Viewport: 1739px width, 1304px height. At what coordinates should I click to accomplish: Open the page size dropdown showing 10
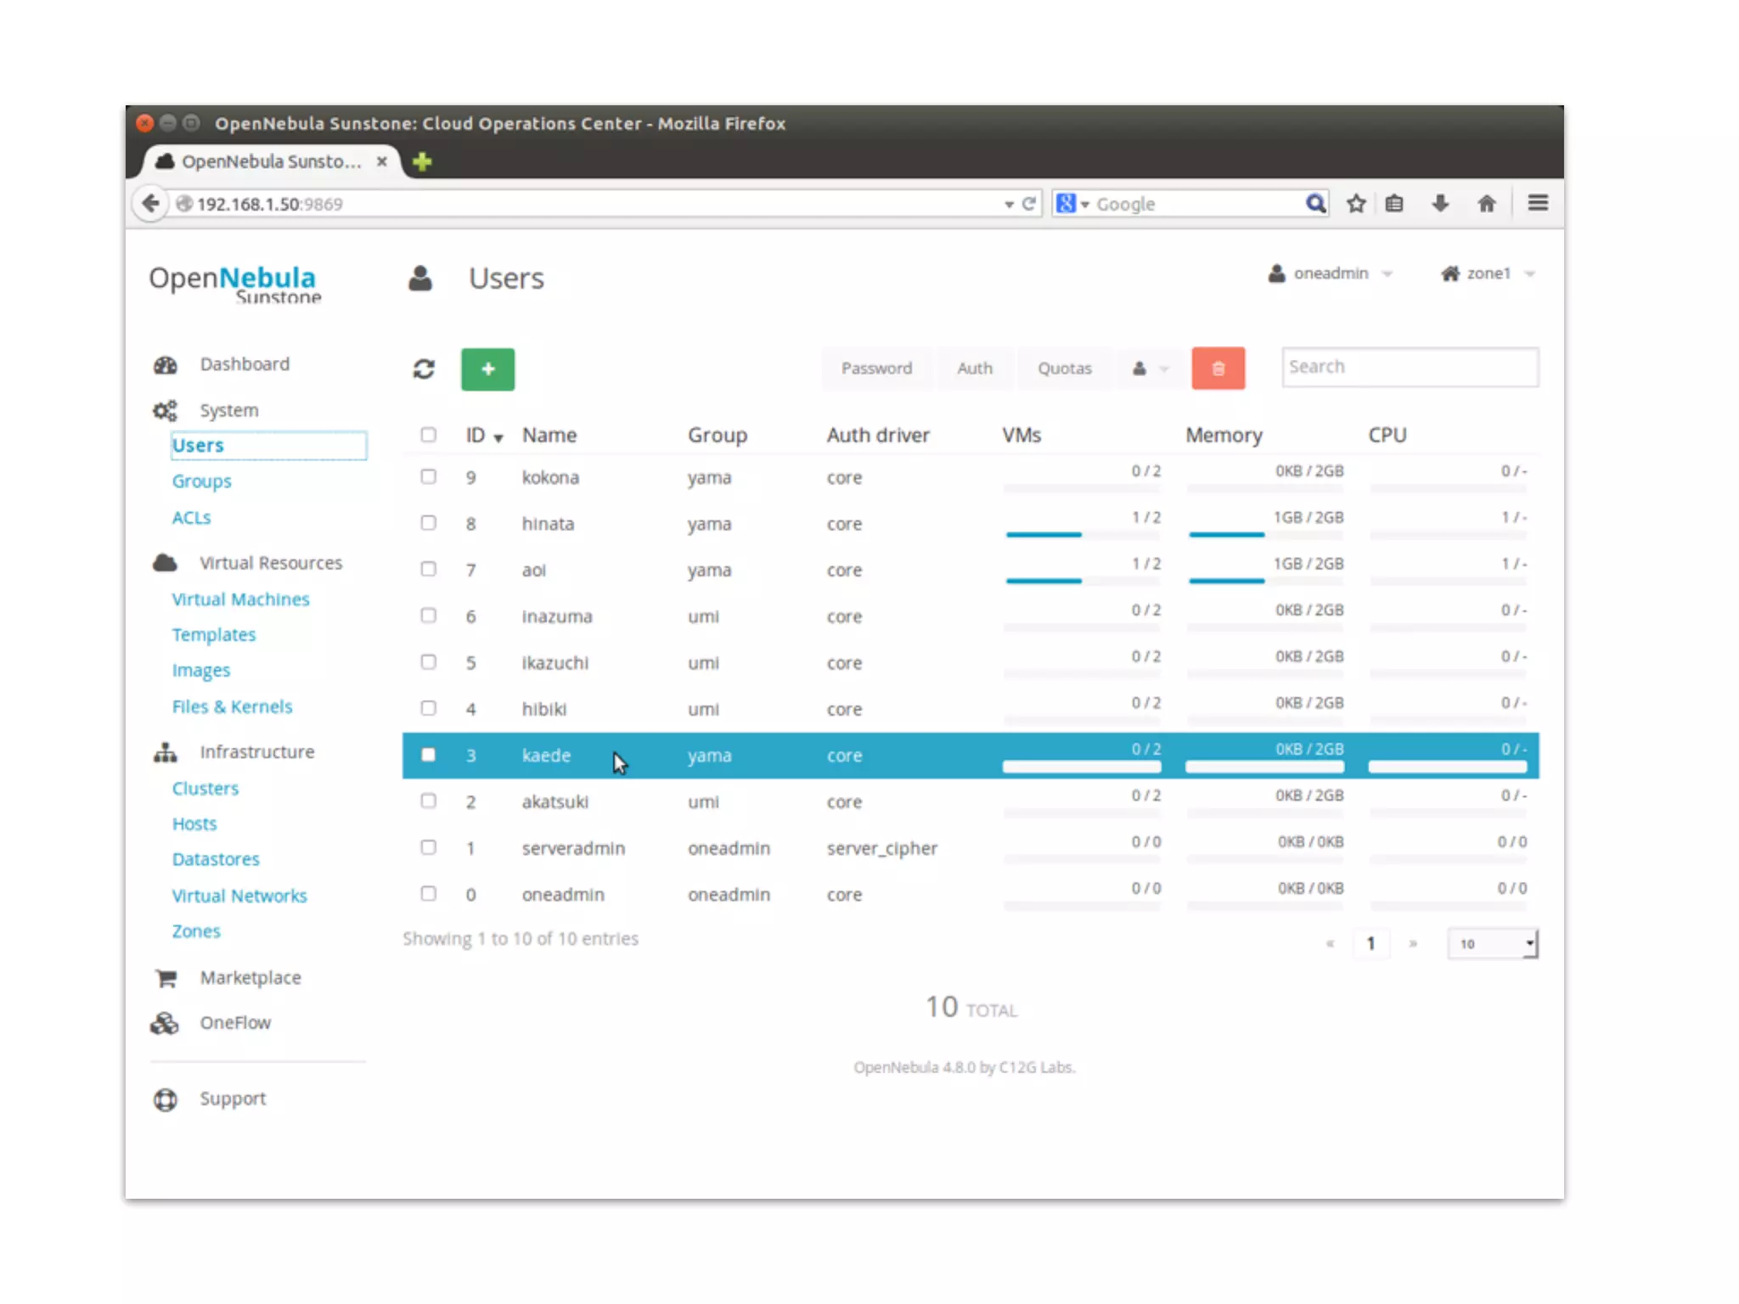(1492, 943)
